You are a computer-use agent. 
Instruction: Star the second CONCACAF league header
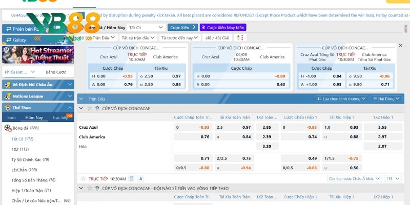(x=90, y=188)
